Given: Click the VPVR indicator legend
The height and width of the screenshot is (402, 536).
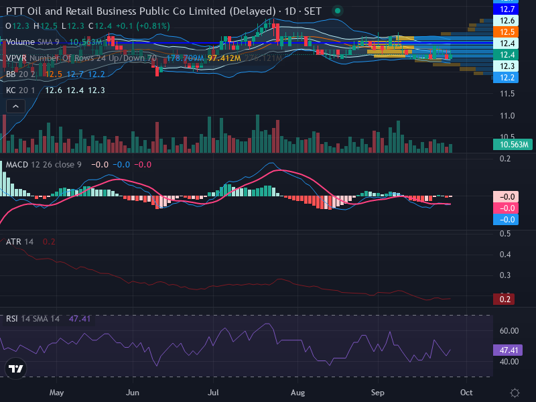Looking at the screenshot, I should click(x=81, y=58).
